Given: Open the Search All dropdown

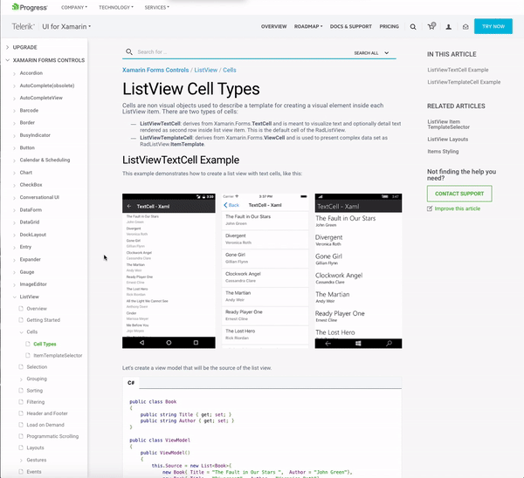Looking at the screenshot, I should [x=370, y=53].
